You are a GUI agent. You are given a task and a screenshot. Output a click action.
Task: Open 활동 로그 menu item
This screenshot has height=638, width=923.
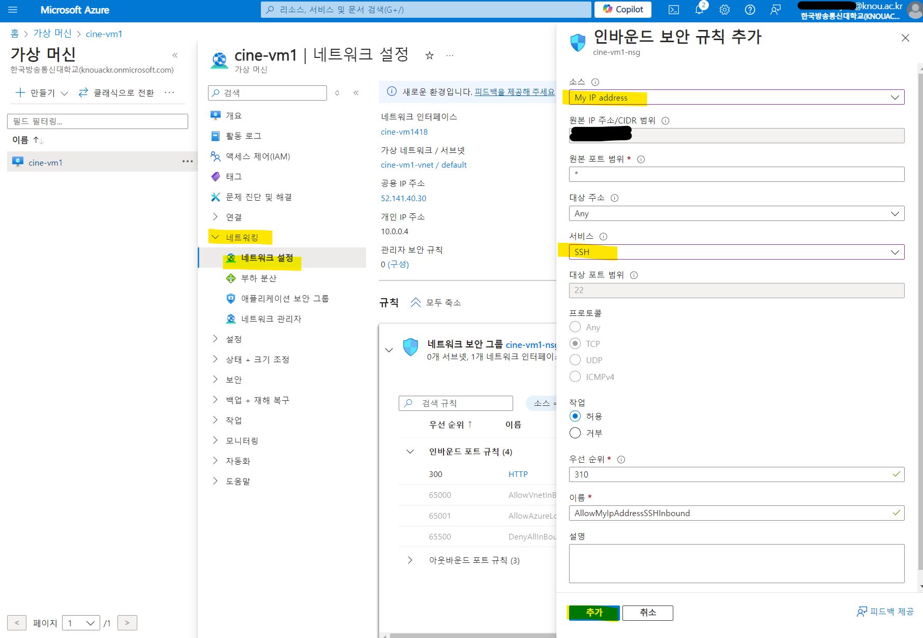(244, 136)
